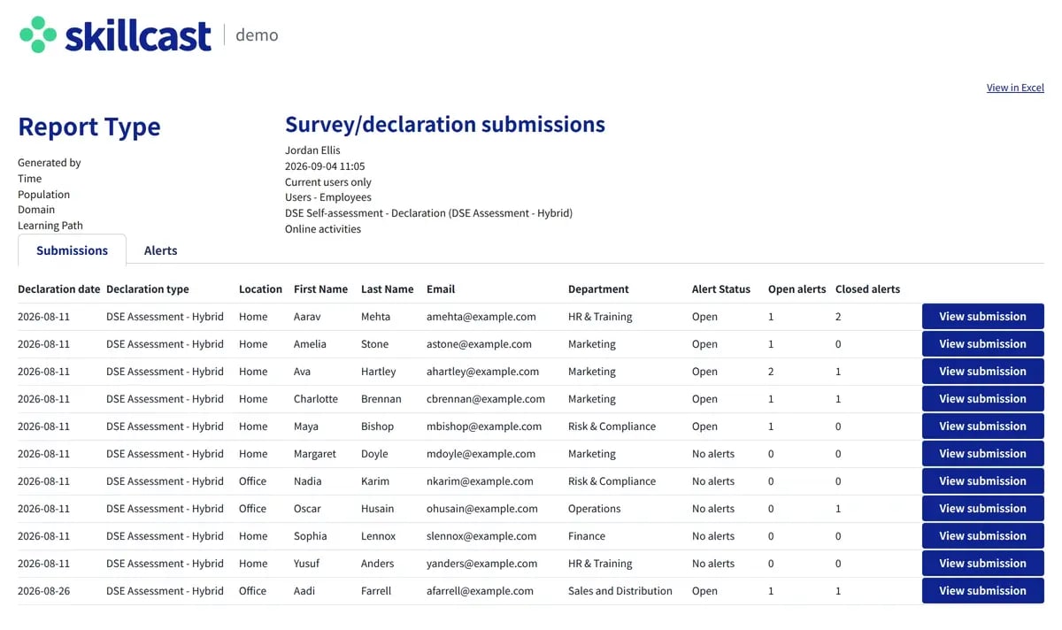Select email amehta@example.com
The image size is (1062, 630).
tap(481, 317)
